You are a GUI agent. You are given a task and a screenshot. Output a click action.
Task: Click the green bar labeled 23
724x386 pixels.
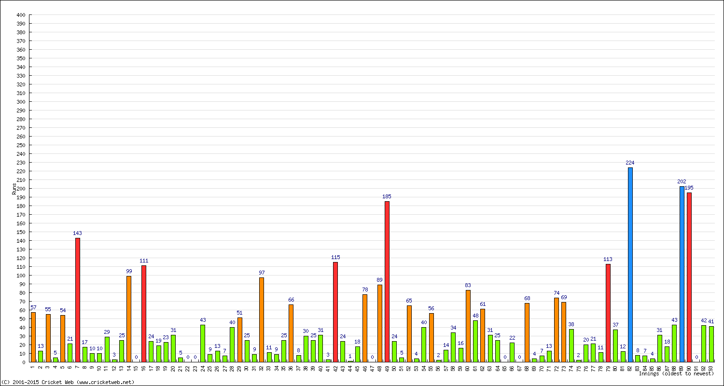(166, 352)
